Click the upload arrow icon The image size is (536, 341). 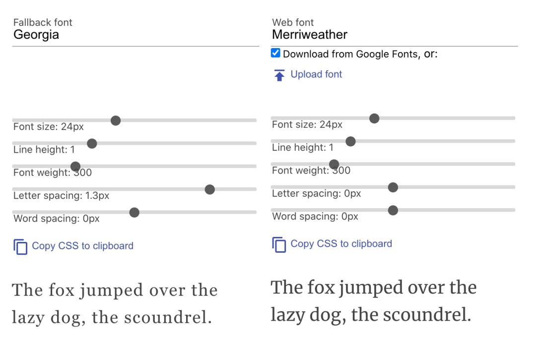(279, 75)
